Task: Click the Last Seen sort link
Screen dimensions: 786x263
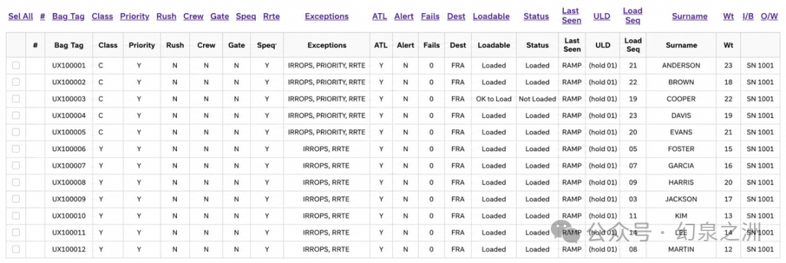Action: (x=571, y=15)
